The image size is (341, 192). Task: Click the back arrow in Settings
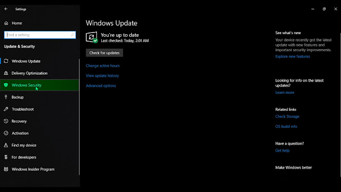[6, 9]
